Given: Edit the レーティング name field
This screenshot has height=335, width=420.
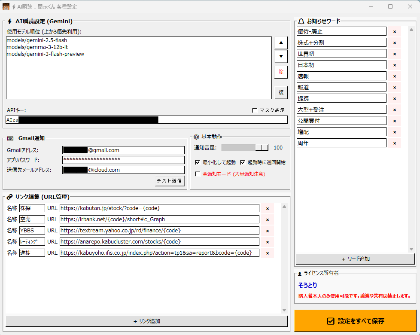Looking at the screenshot, I should tap(32, 242).
